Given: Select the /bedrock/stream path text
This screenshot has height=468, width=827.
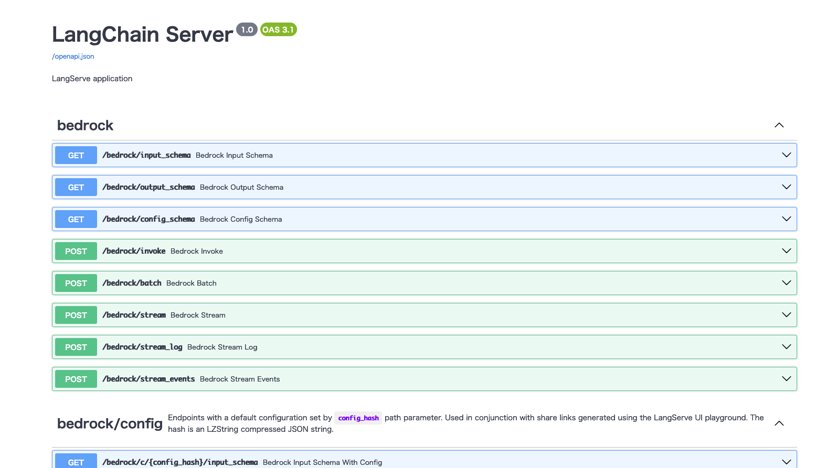Looking at the screenshot, I should [x=134, y=315].
